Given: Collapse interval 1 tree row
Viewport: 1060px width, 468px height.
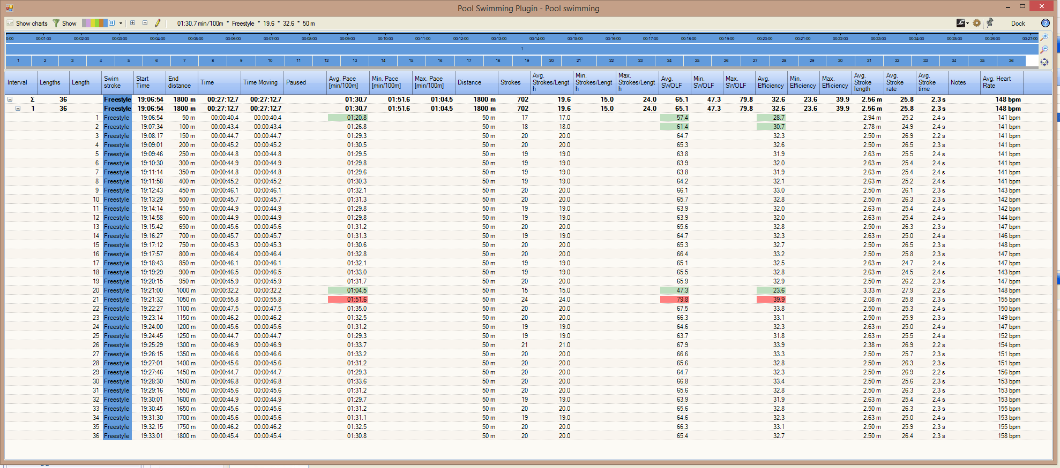Looking at the screenshot, I should click(x=18, y=109).
